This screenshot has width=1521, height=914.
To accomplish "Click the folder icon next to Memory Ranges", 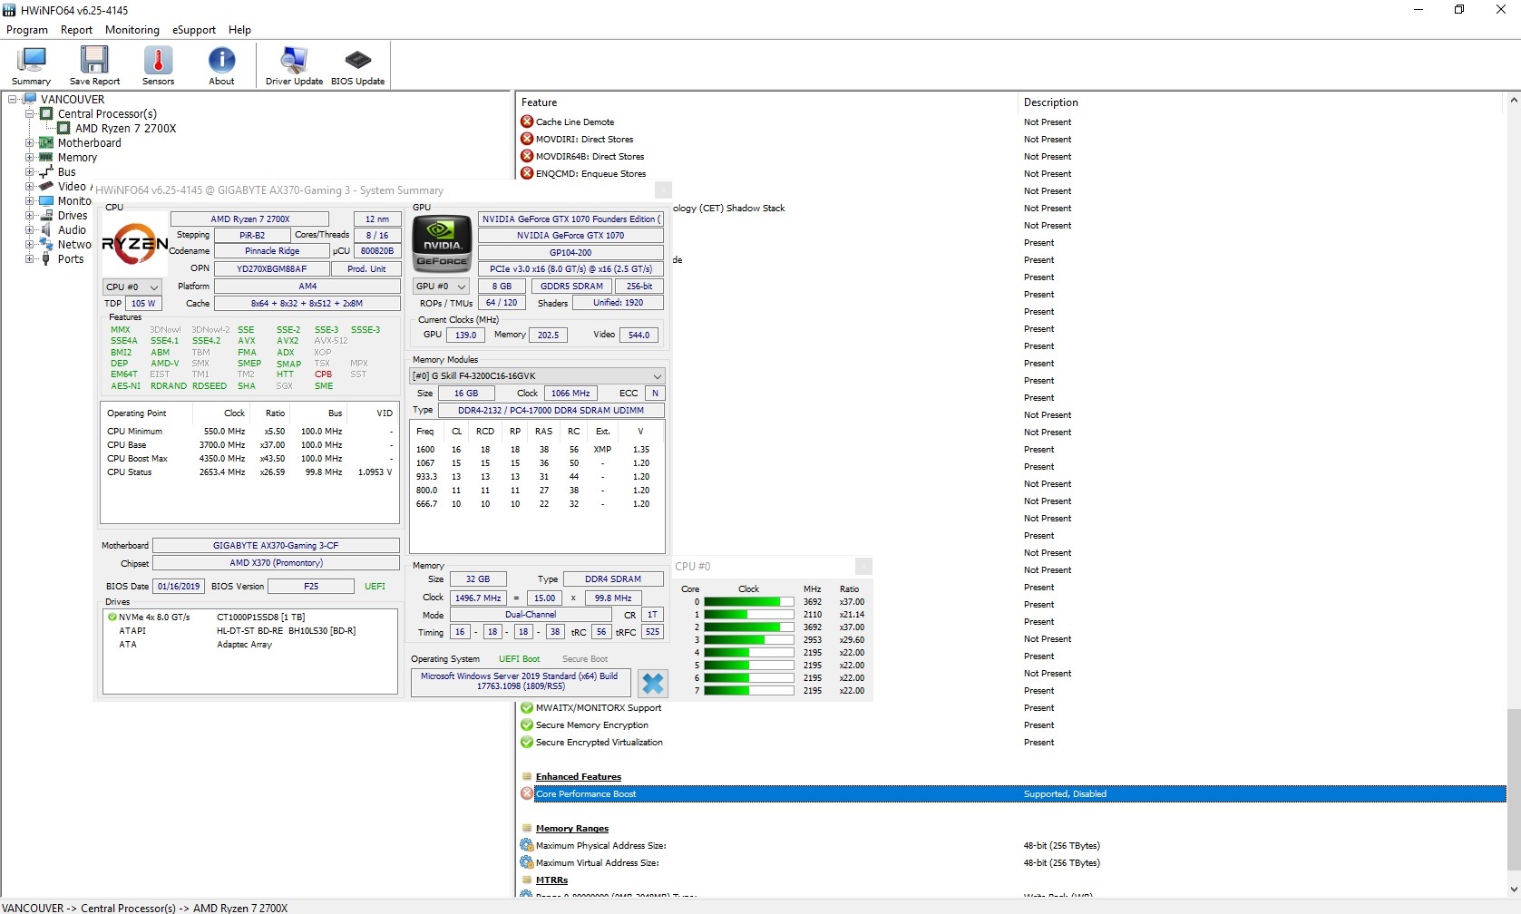I will (527, 828).
